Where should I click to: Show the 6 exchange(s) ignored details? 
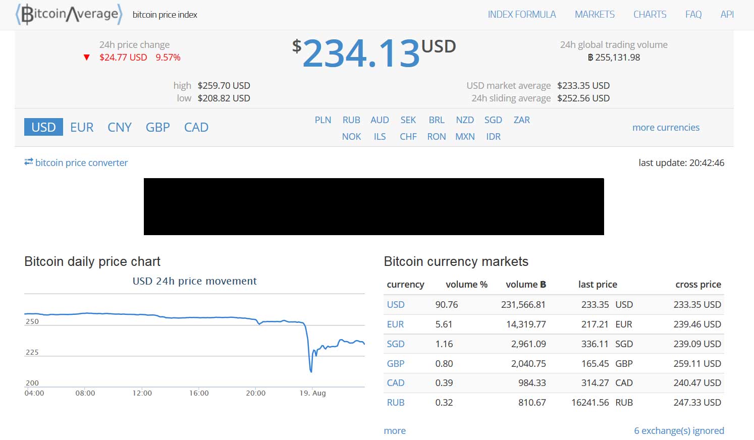(679, 430)
